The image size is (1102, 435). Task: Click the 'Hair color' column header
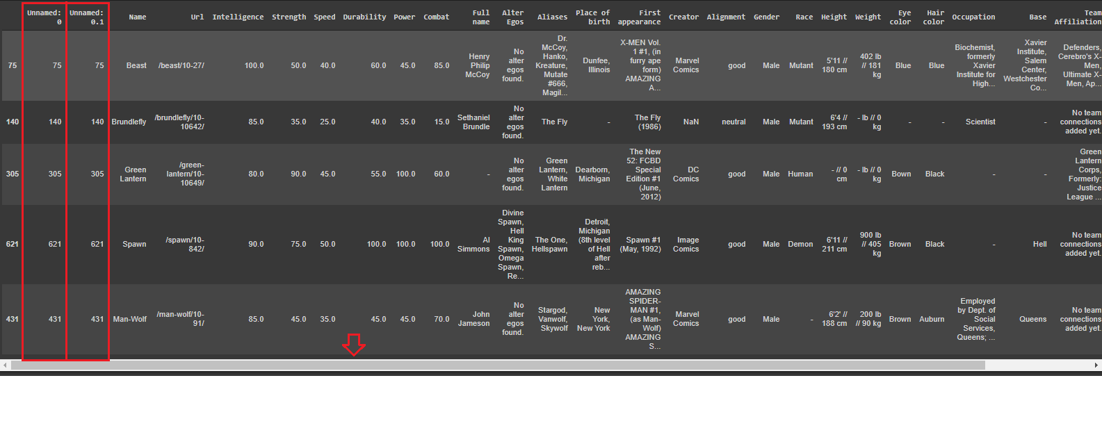[x=934, y=17]
